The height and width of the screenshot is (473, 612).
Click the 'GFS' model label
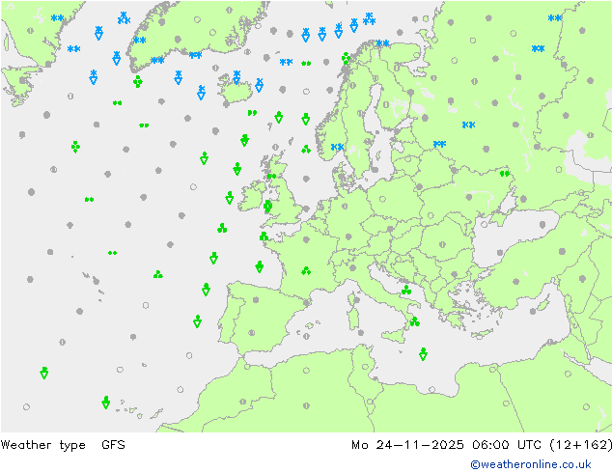tap(113, 444)
